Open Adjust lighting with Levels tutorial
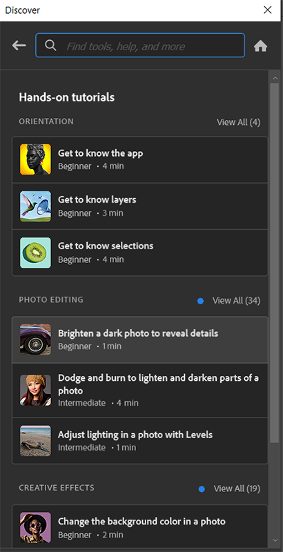The height and width of the screenshot is (552, 283). (140, 441)
